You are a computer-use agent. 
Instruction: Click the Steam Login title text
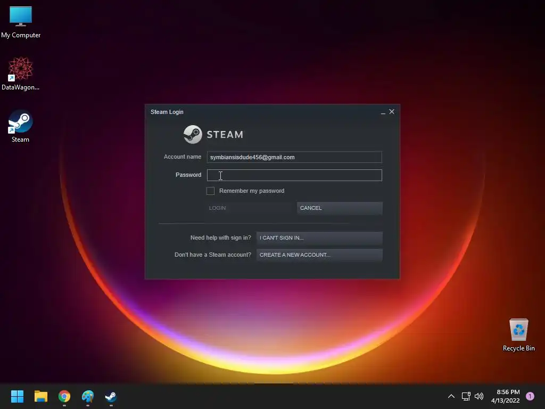coord(167,112)
